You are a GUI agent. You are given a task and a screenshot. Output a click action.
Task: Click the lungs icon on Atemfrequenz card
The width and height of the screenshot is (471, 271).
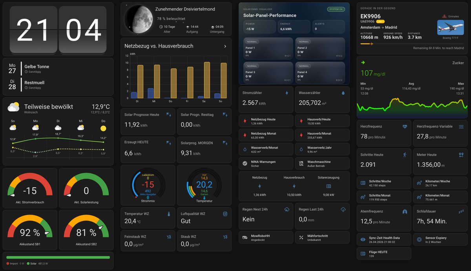(x=405, y=211)
